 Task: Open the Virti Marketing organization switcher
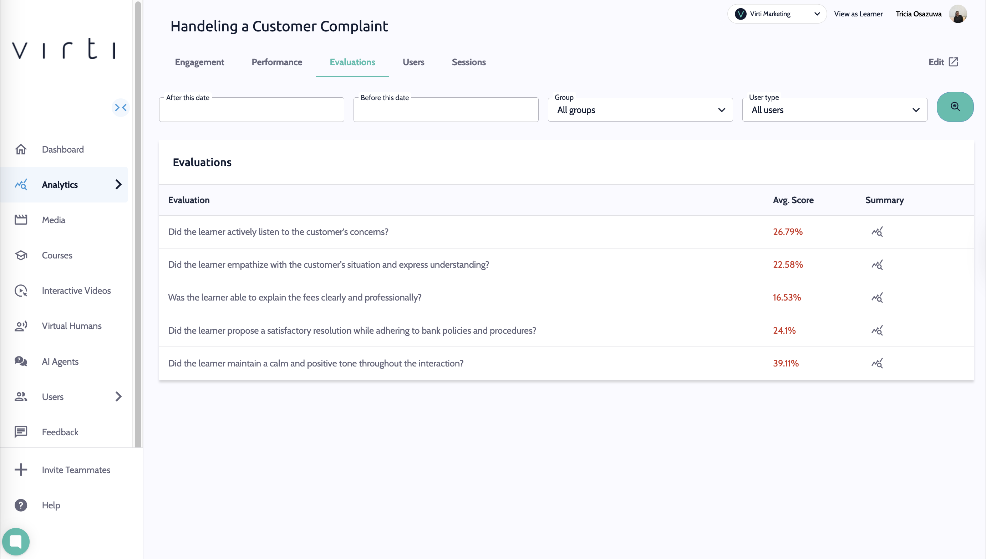[777, 14]
